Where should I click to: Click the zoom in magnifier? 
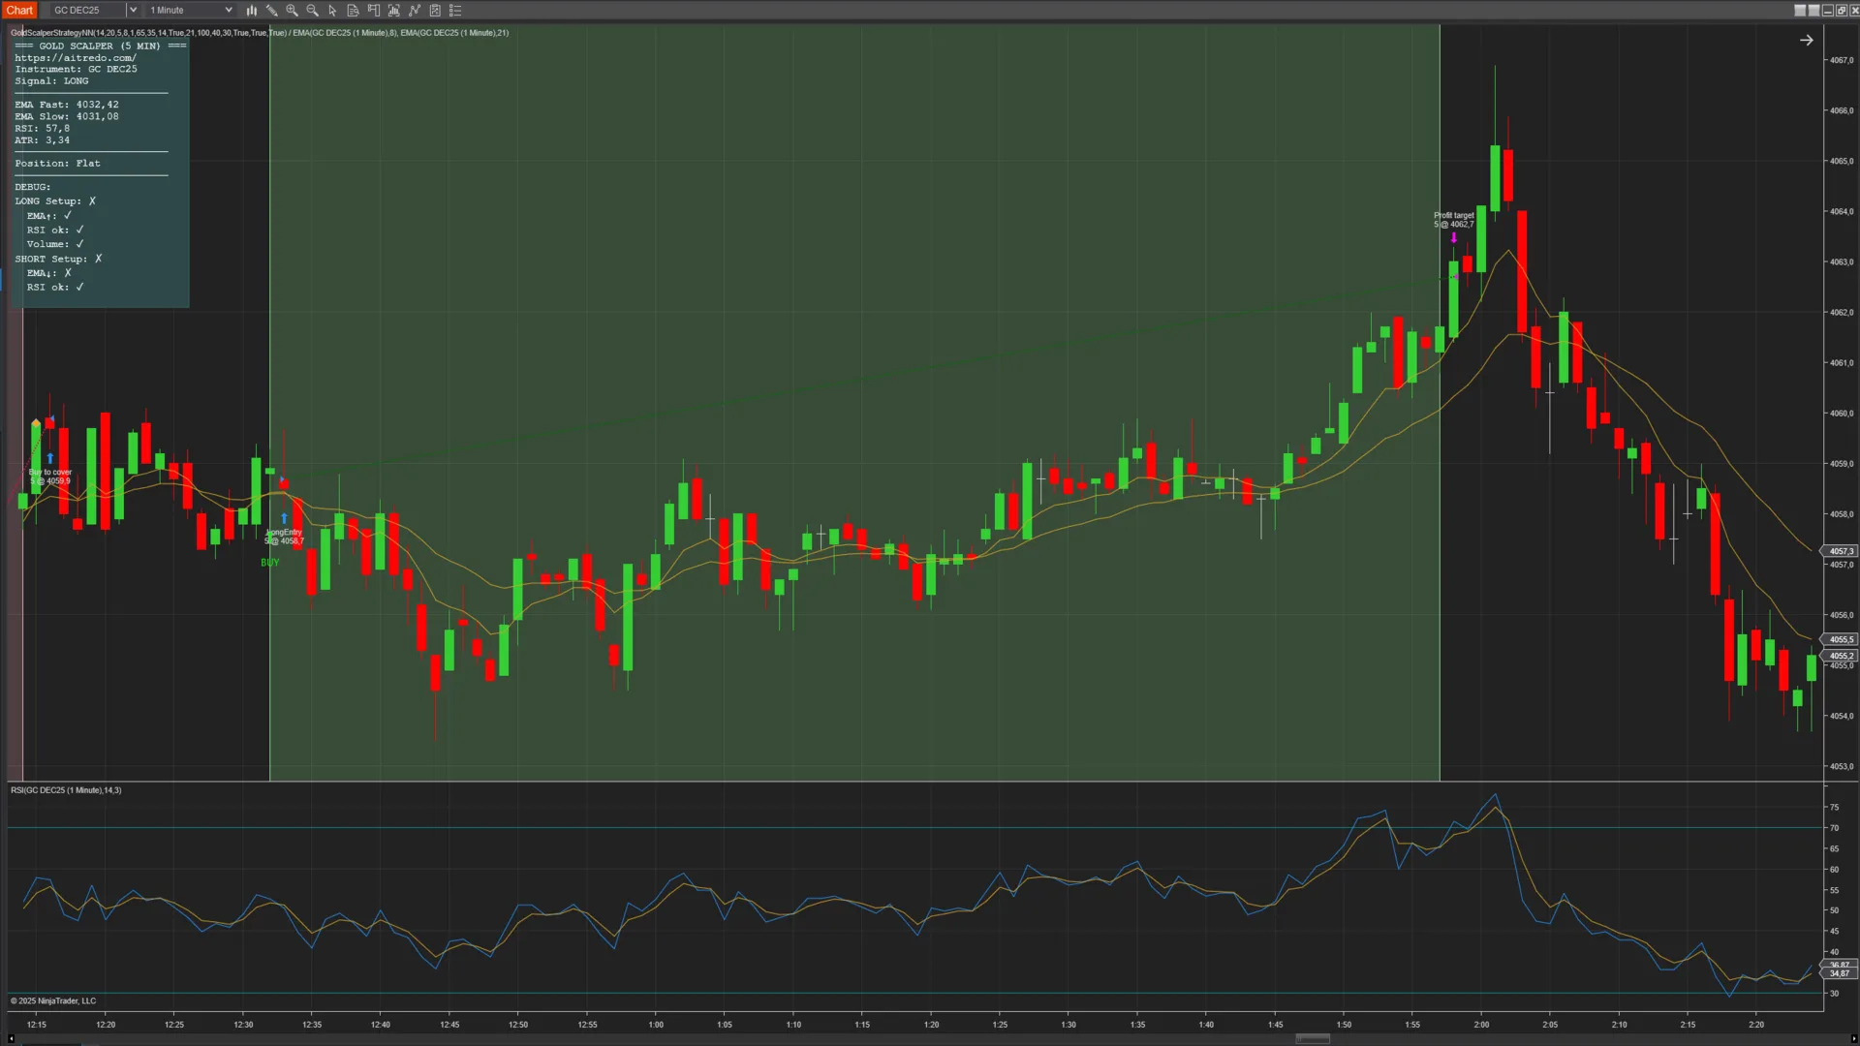point(292,11)
